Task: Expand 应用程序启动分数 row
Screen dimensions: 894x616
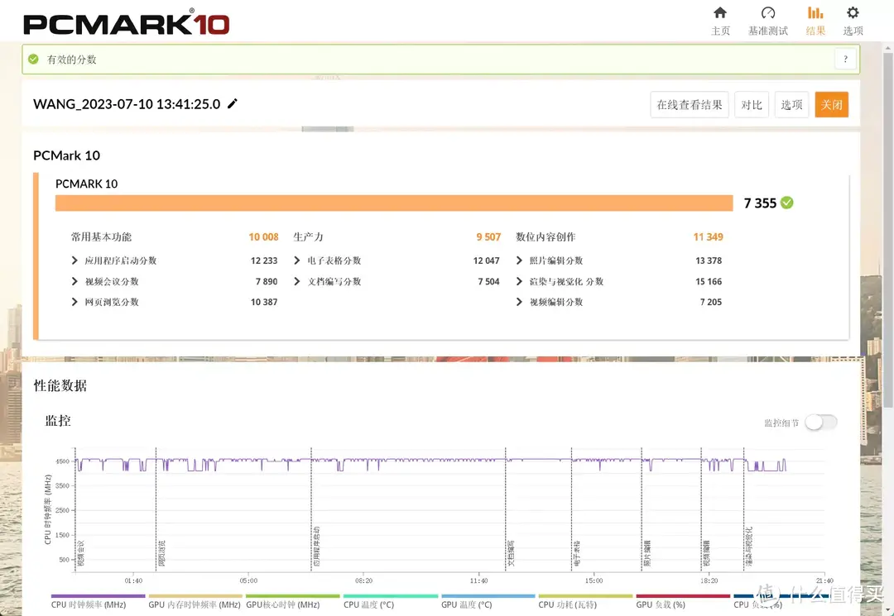Action: (74, 260)
